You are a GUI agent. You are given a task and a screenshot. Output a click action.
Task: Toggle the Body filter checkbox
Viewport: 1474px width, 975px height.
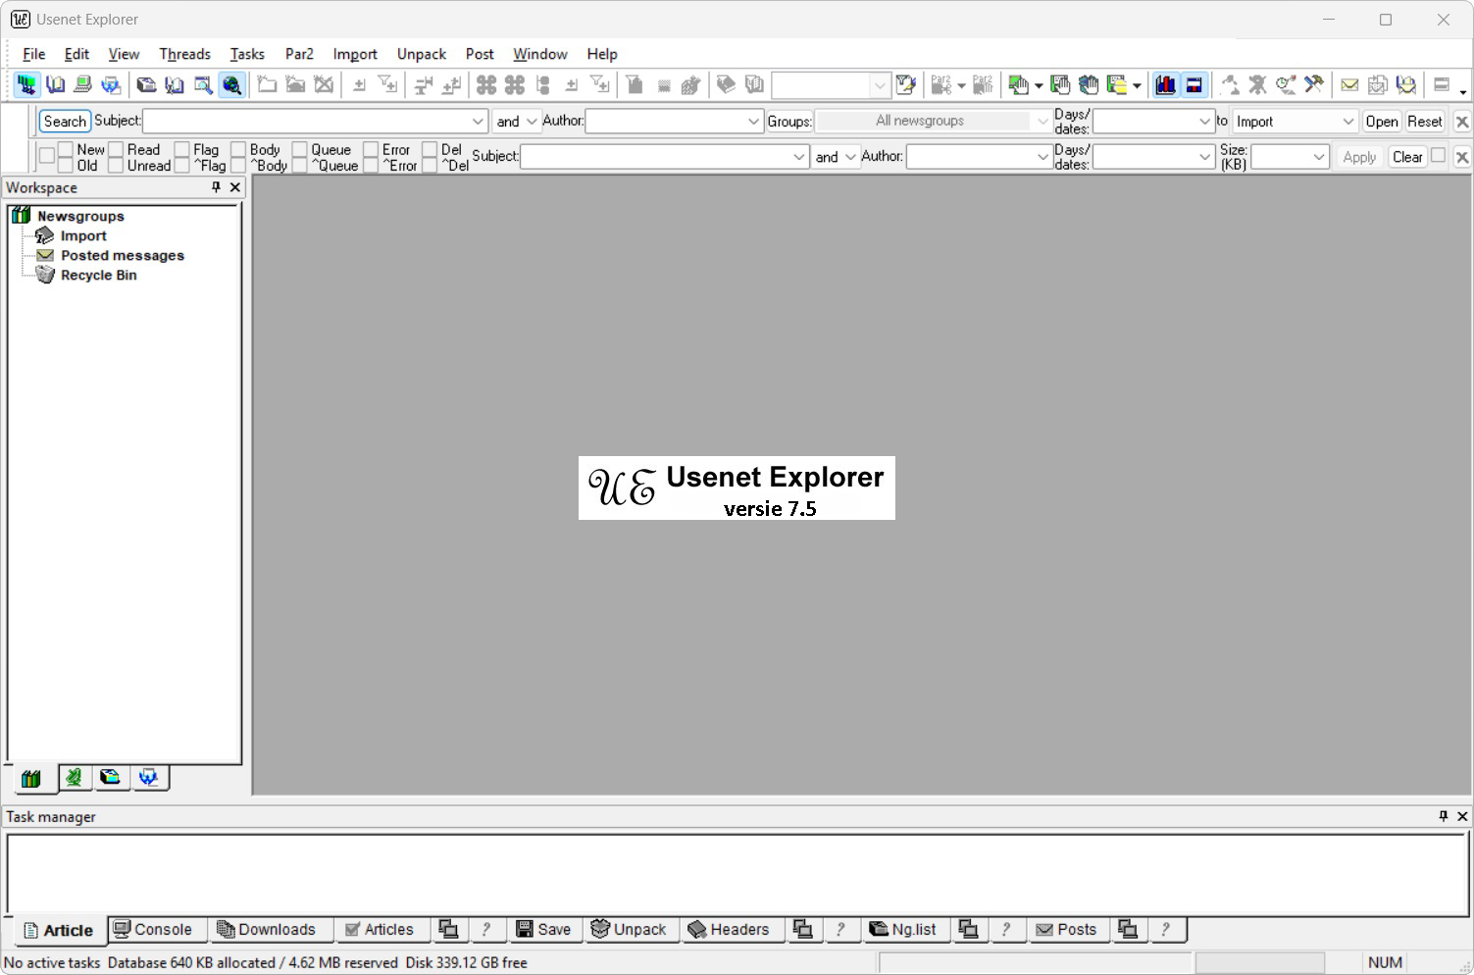pos(238,149)
